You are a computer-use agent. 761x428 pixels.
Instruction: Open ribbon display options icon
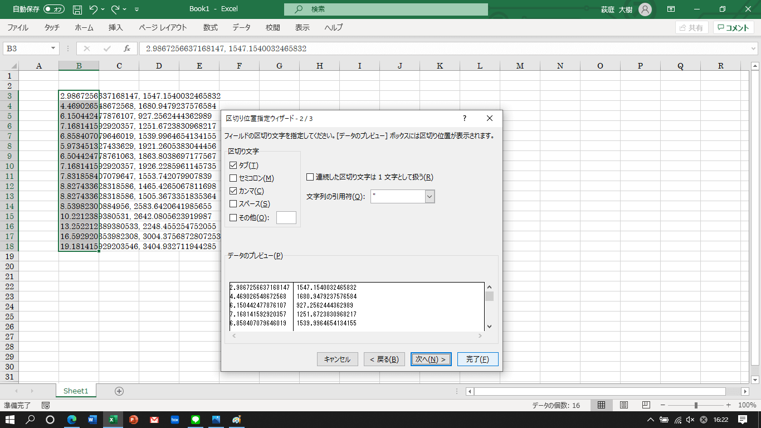(x=671, y=9)
